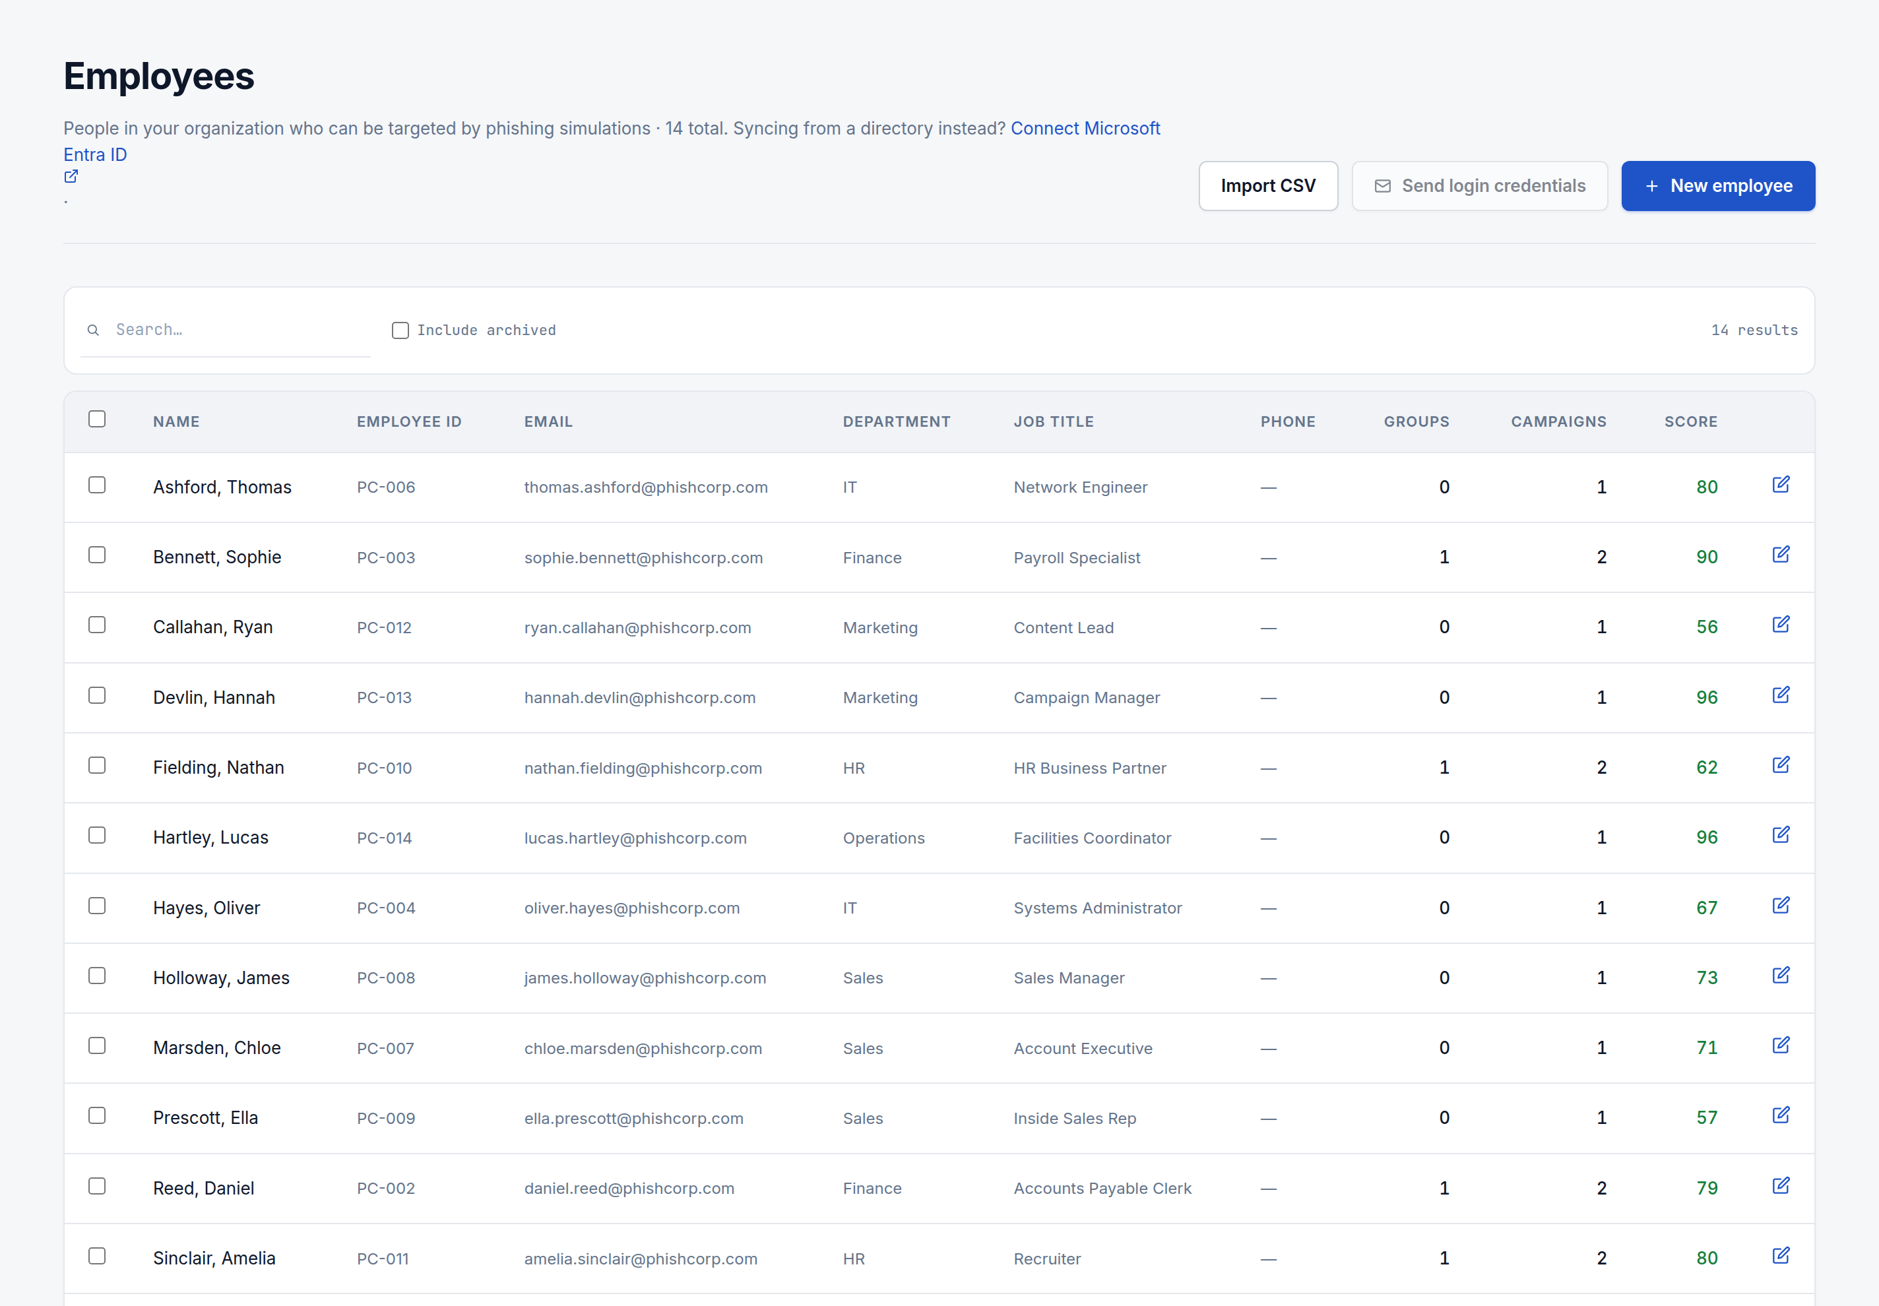This screenshot has height=1306, width=1879.
Task: Open edit icon for Chloe Marsden
Action: coord(1781,1045)
